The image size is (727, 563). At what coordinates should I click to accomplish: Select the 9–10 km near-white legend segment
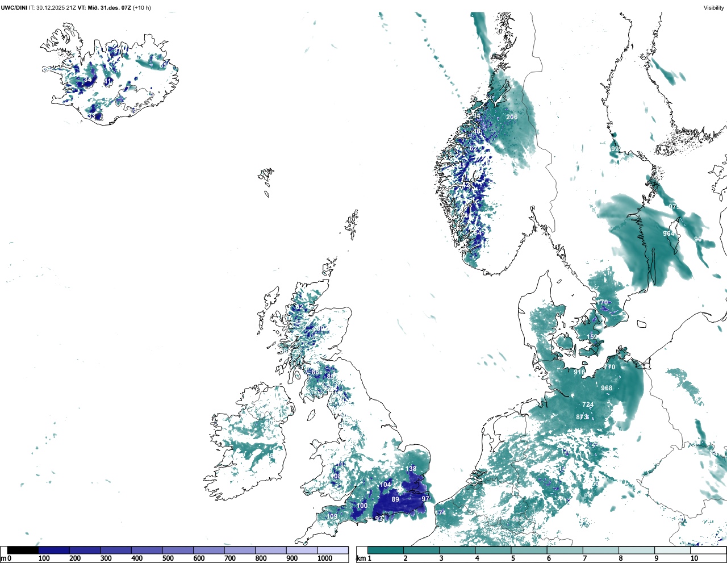pyautogui.click(x=672, y=550)
